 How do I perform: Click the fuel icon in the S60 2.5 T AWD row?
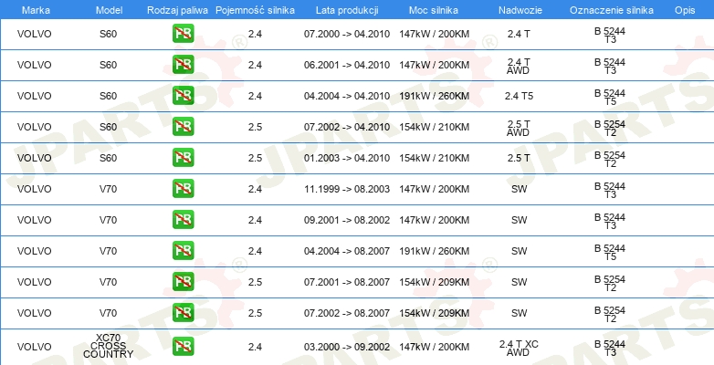click(x=183, y=127)
